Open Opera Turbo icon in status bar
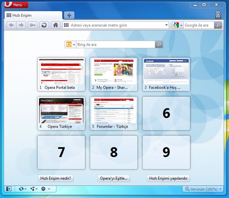 coord(43,189)
